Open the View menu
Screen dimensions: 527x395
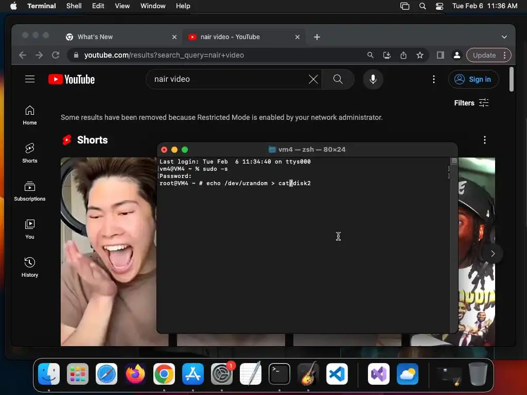pyautogui.click(x=122, y=6)
